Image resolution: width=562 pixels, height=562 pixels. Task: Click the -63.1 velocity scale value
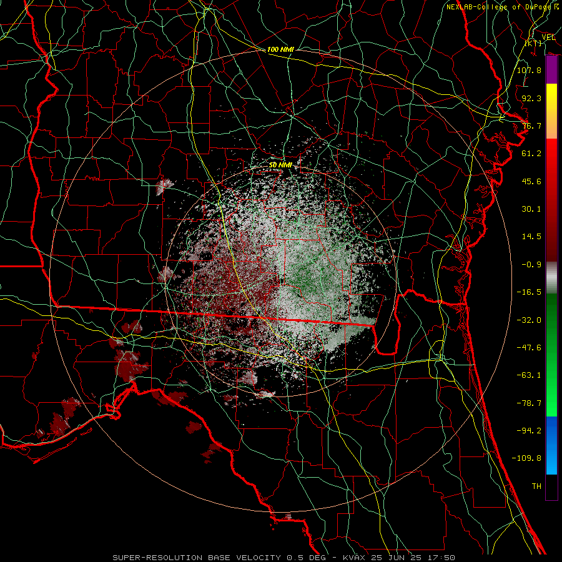(529, 375)
